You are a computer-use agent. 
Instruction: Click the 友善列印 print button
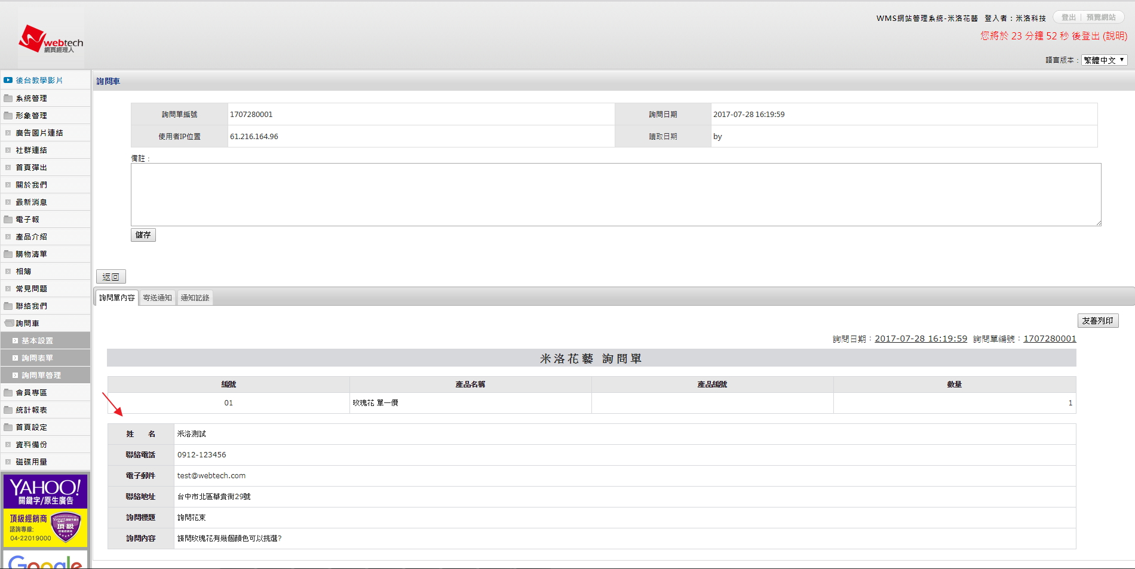[x=1097, y=321]
